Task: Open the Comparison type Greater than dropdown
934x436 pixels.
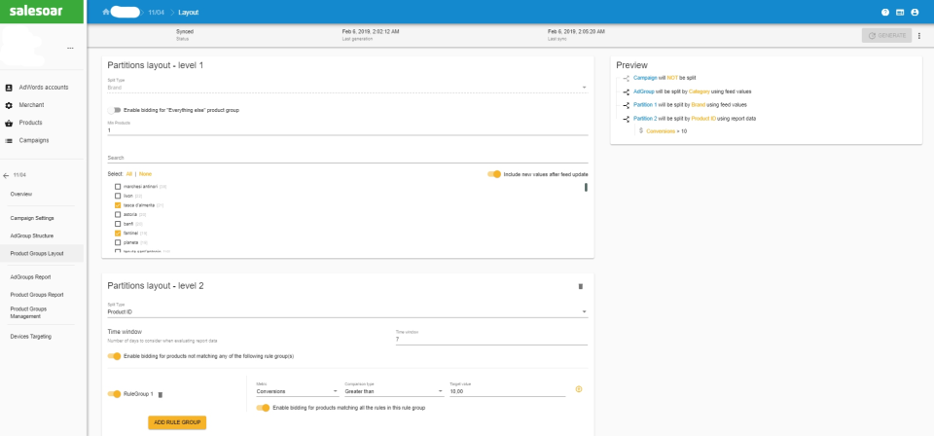Action: tap(394, 391)
